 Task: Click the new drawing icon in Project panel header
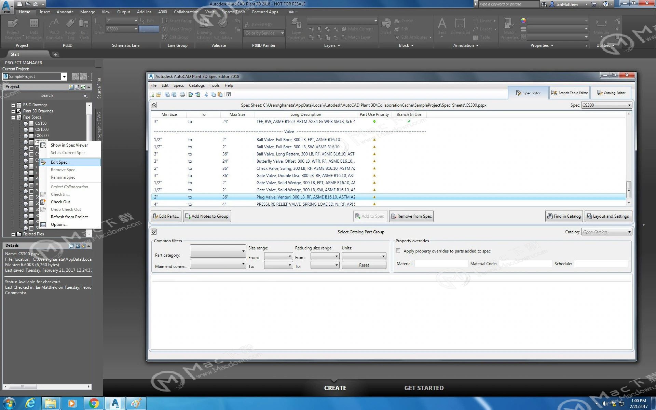point(71,87)
